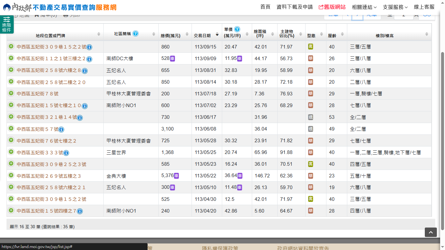Click the 車 parking badge beside total price 528
This screenshot has width=445, height=250.
click(173, 59)
